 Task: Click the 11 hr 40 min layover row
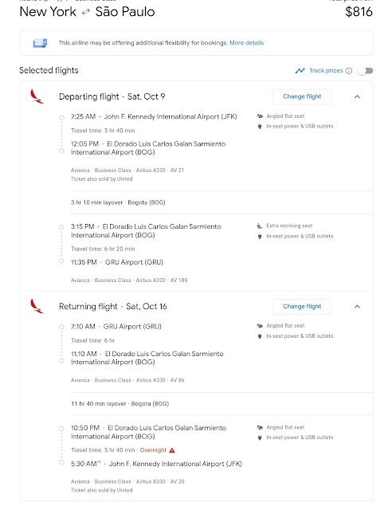pyautogui.click(x=221, y=404)
